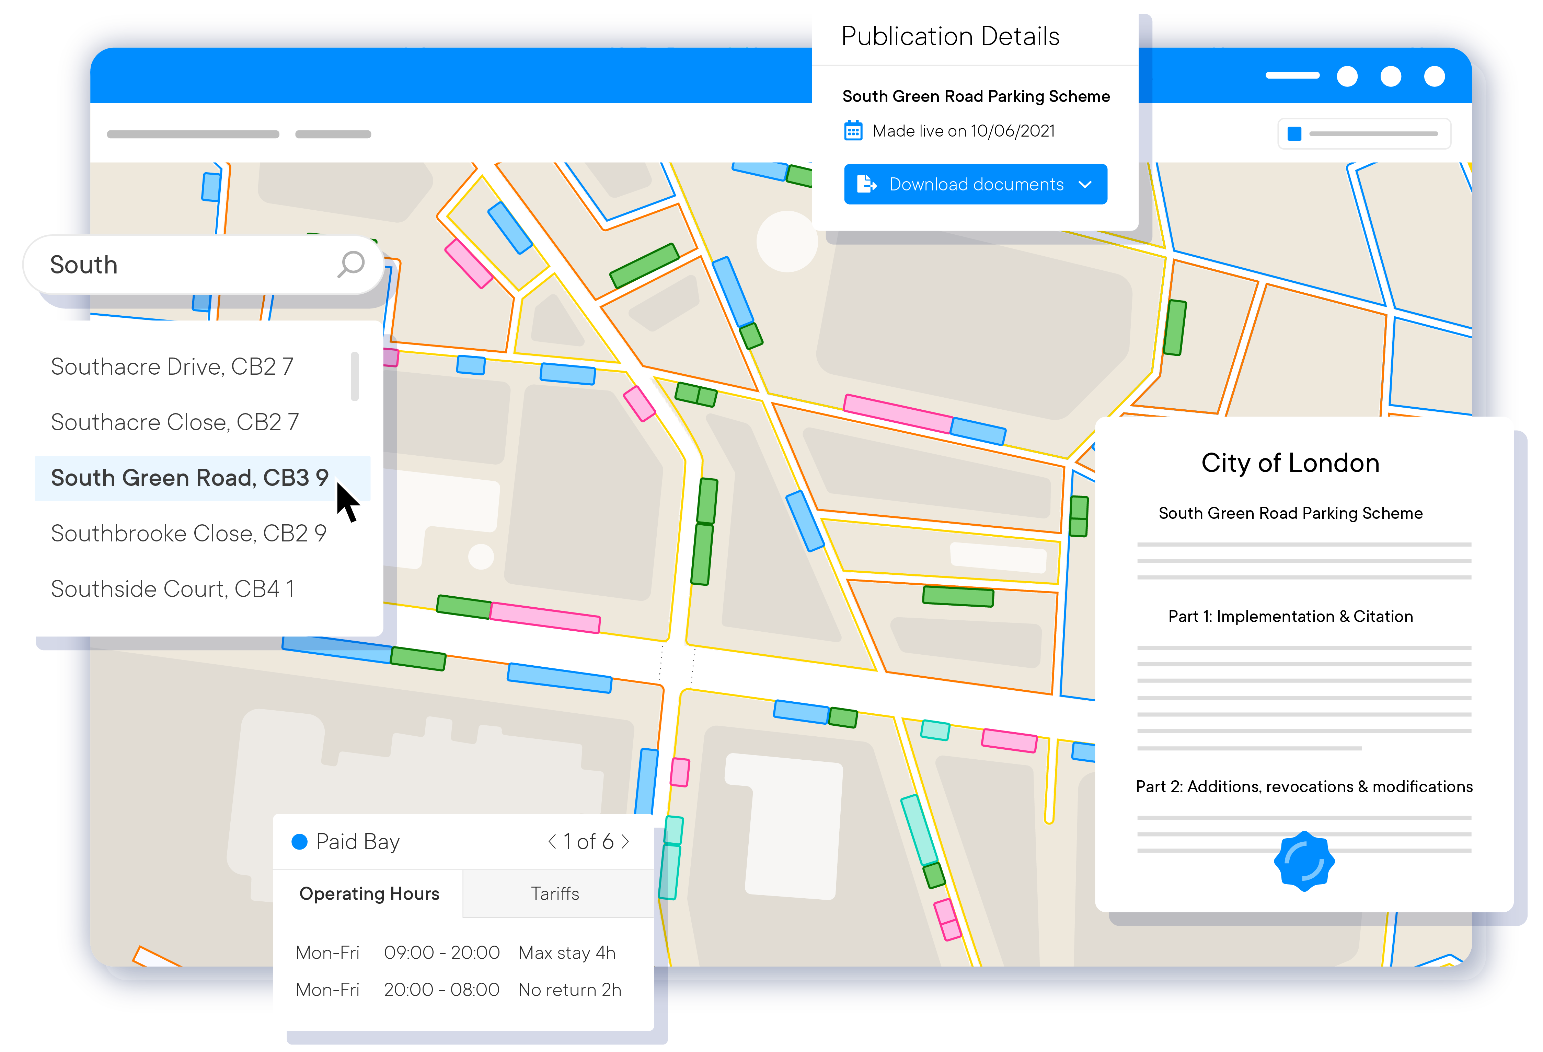Toggle the blue checkbox in the top-right legend
This screenshot has height=1052, width=1543.
tap(1294, 133)
